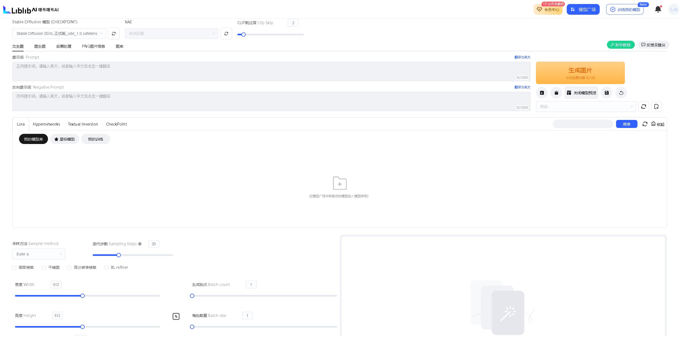The image size is (679, 337).
Task: Switch to the 图生图 tab
Action: (x=40, y=46)
